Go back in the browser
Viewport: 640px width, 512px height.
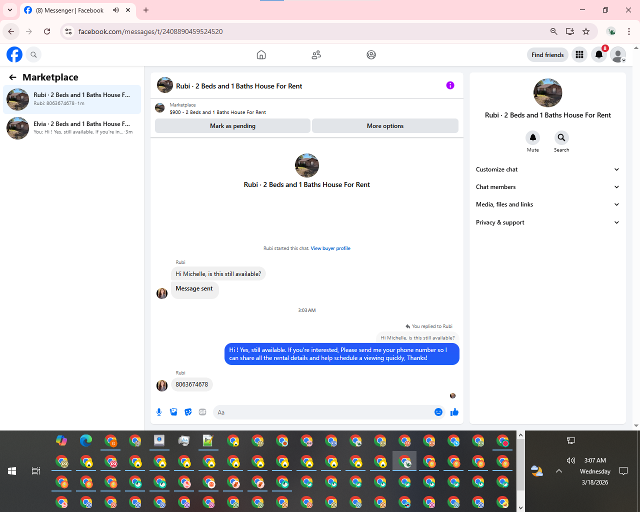point(11,31)
